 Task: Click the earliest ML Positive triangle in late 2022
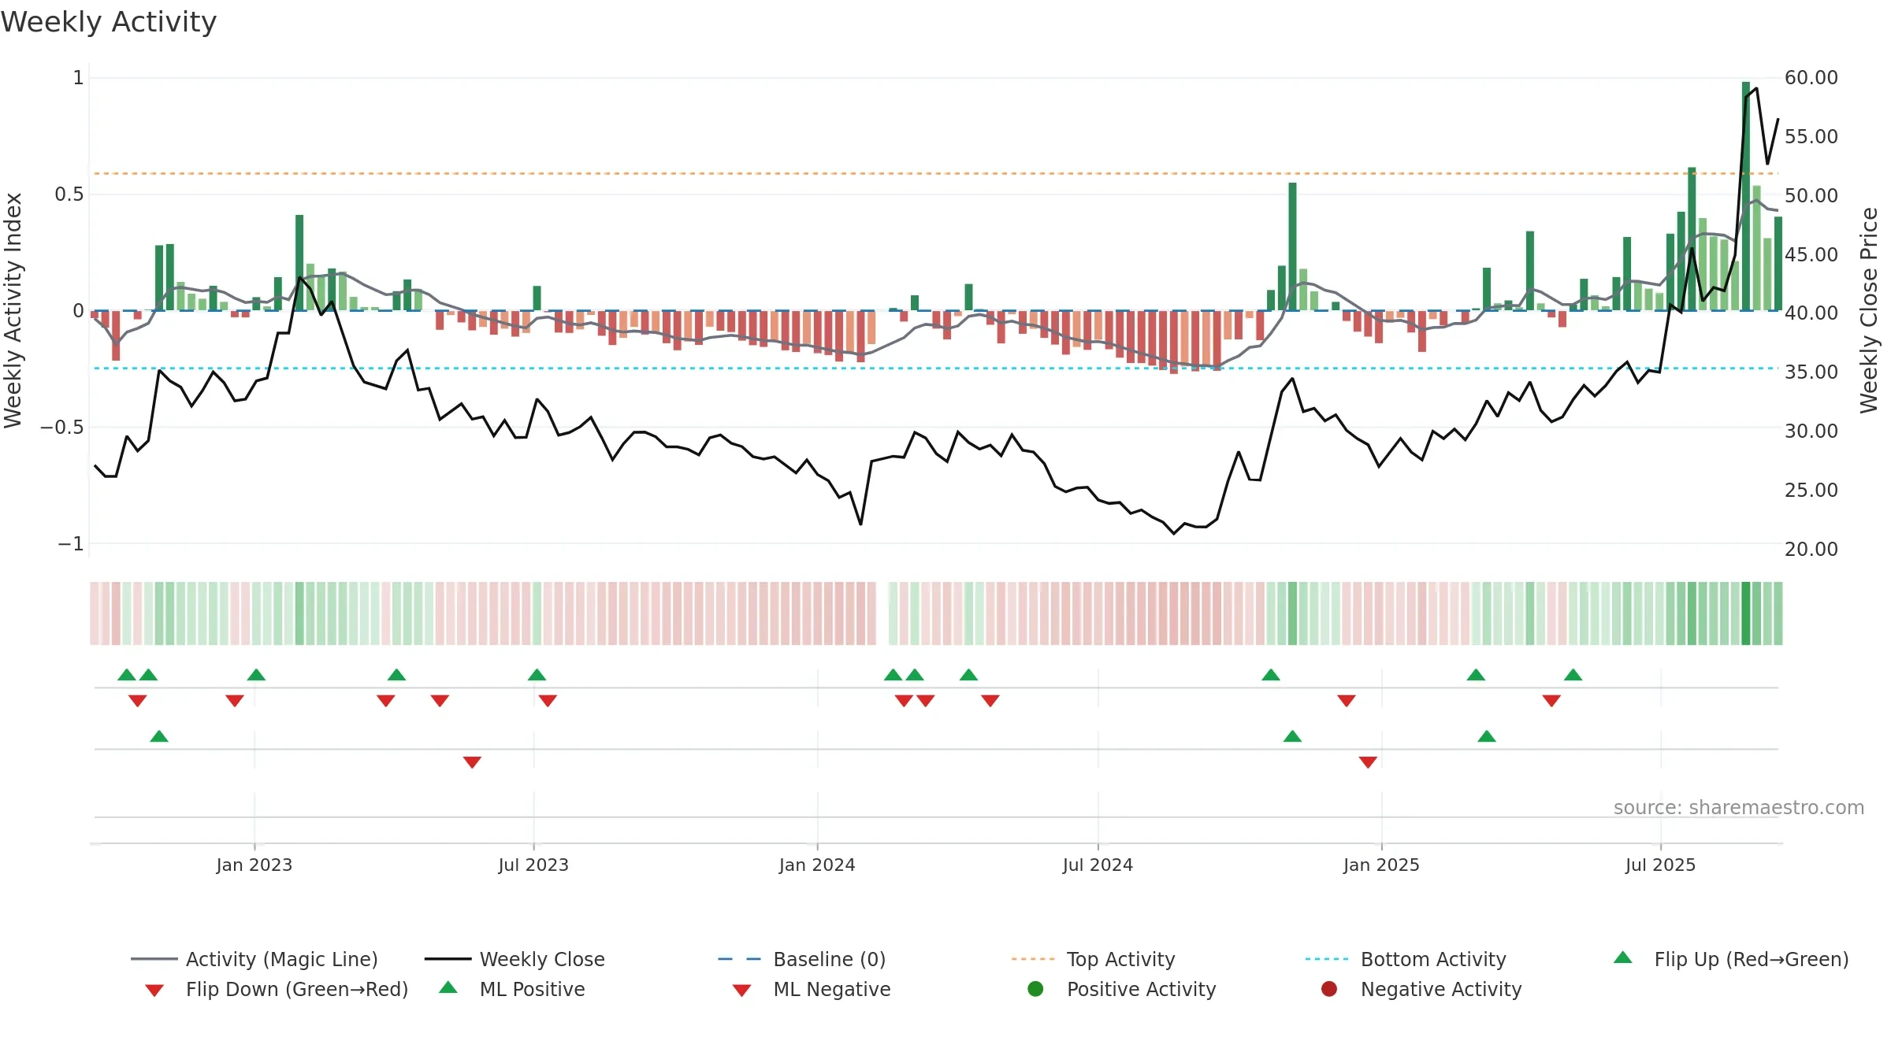(x=159, y=736)
